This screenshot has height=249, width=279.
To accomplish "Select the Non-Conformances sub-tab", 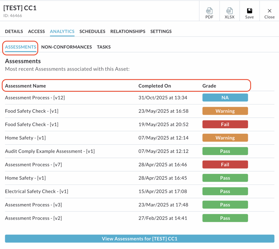I will 66,47.
